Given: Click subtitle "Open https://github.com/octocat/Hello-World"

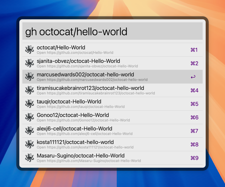Looking at the screenshot, I should [x=75, y=53].
